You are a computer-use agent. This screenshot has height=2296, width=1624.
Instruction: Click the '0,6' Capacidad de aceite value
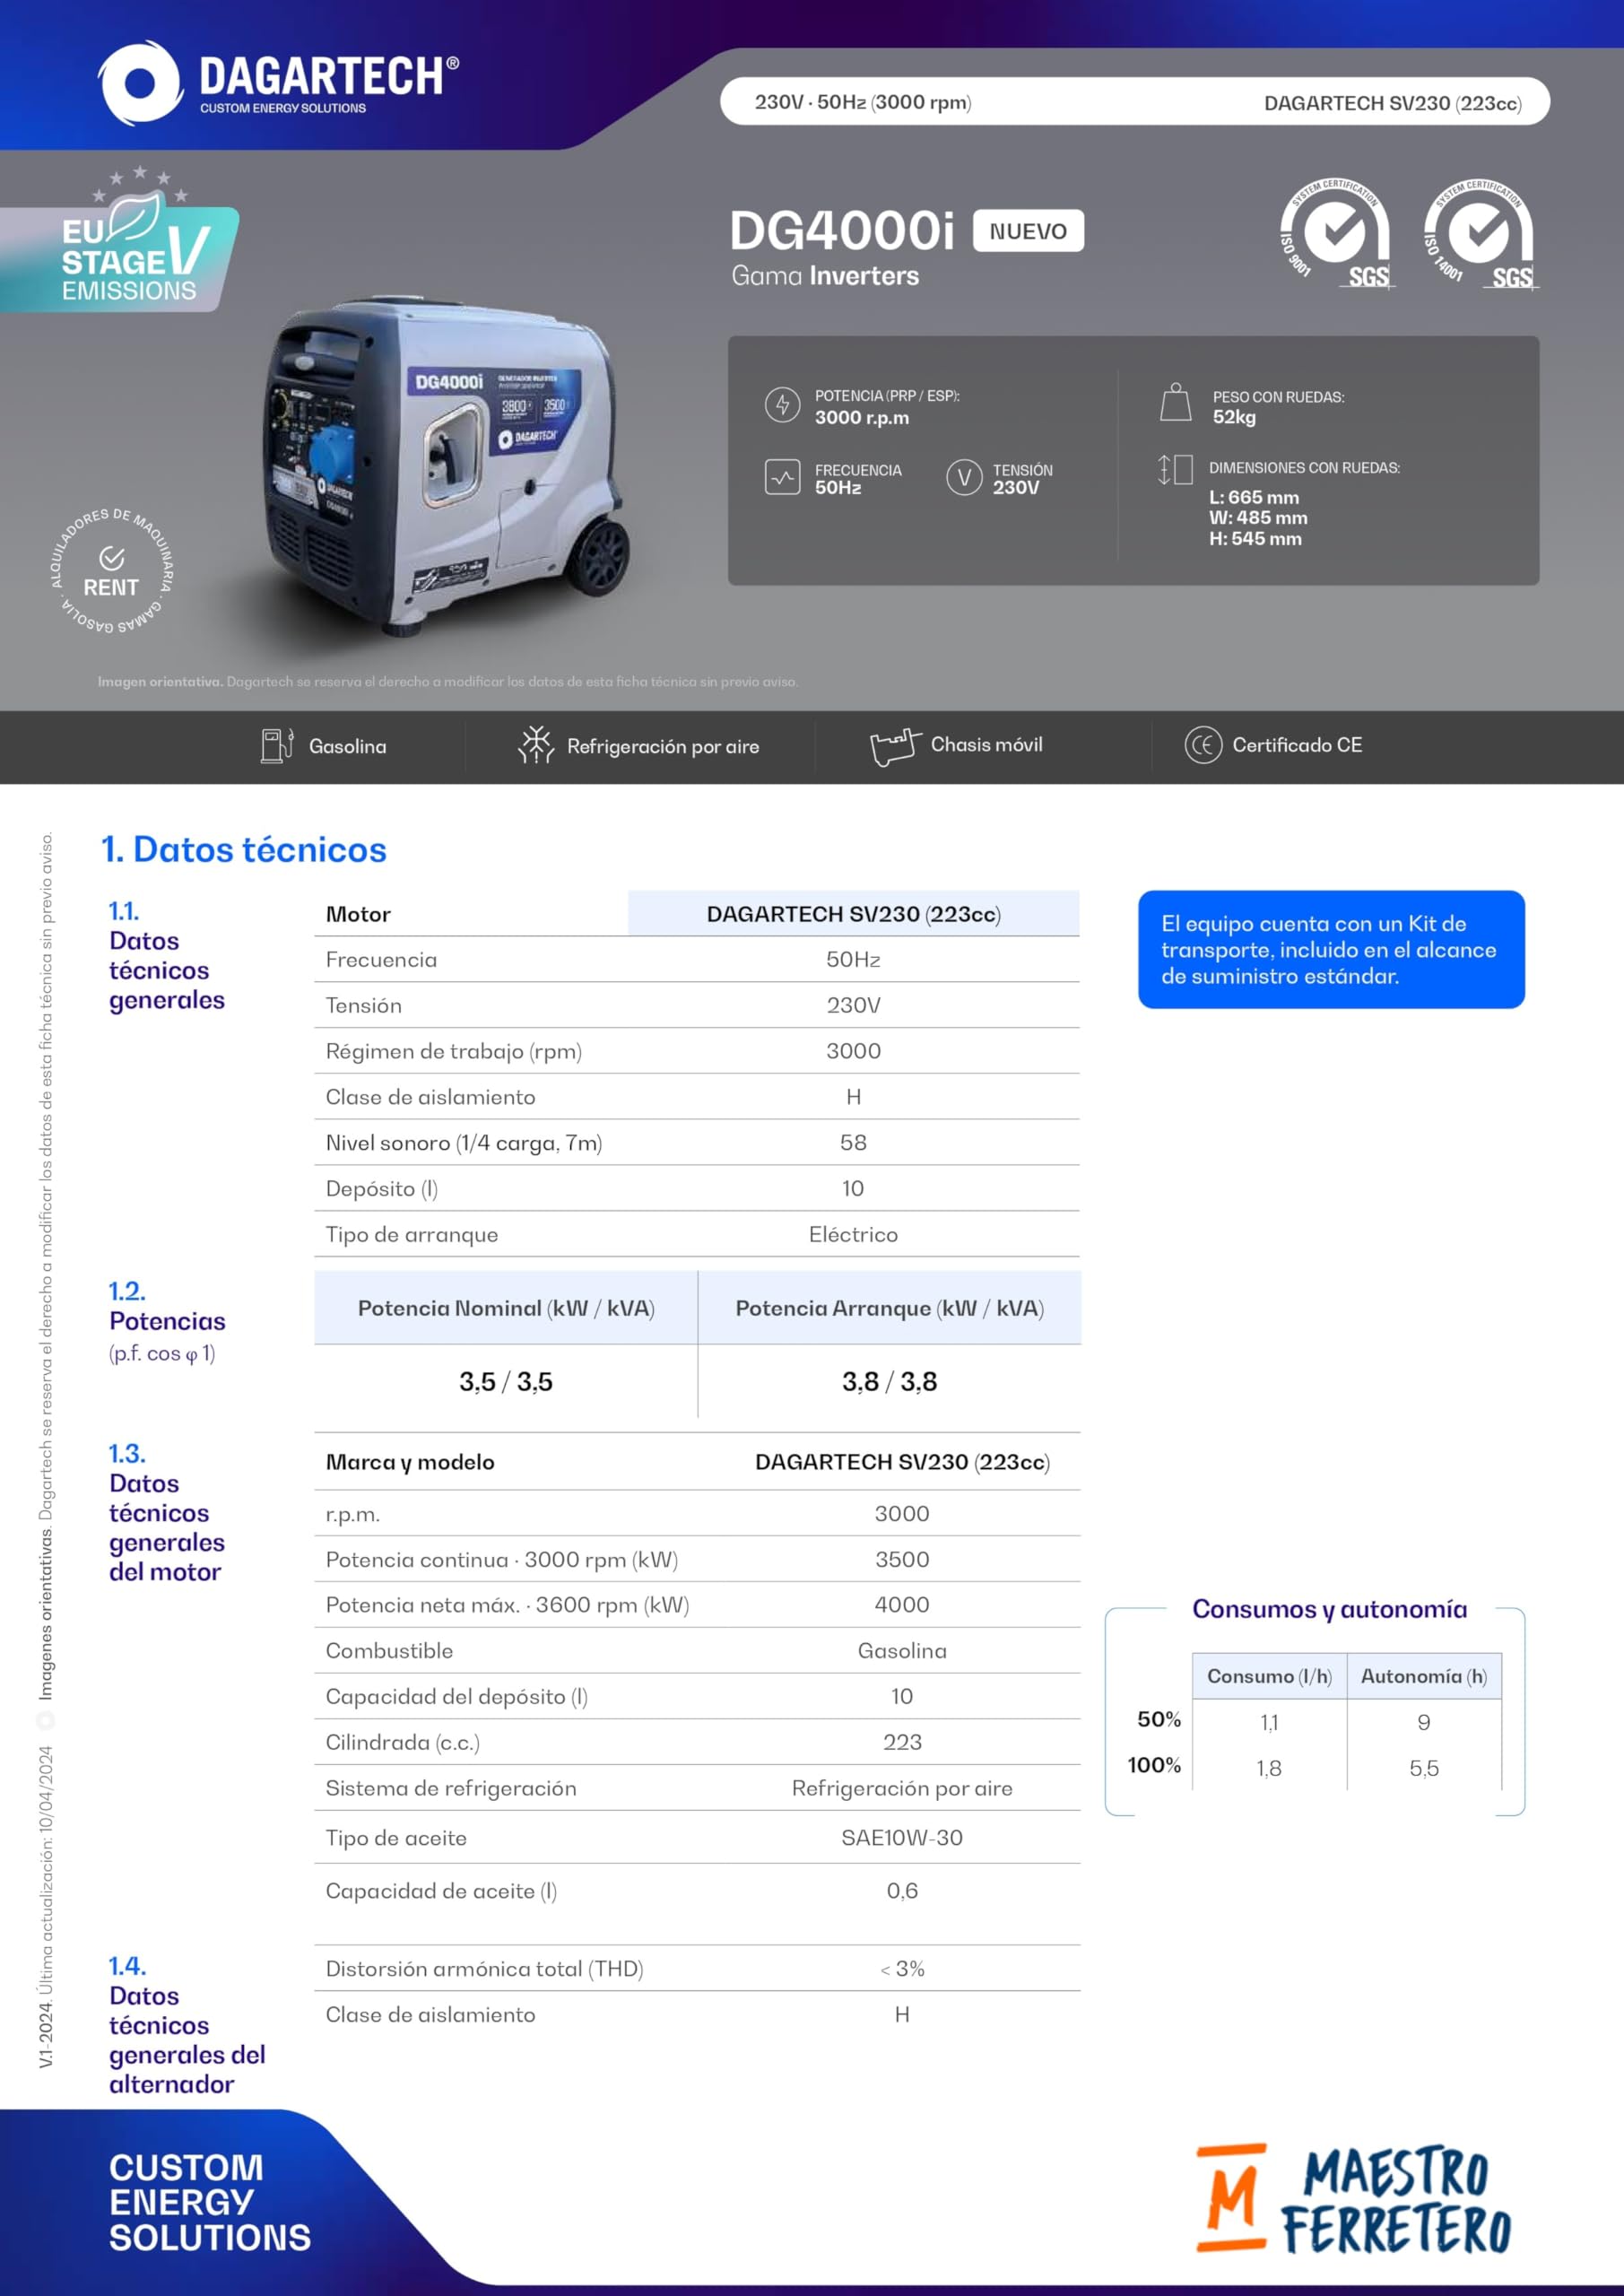coord(902,1891)
